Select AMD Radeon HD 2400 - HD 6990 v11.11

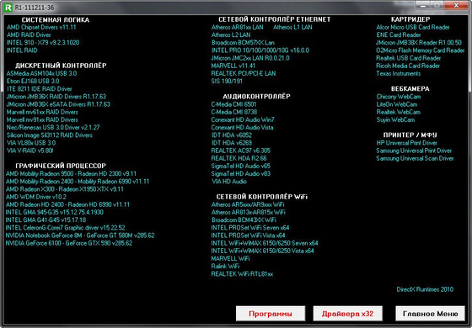tap(67, 204)
